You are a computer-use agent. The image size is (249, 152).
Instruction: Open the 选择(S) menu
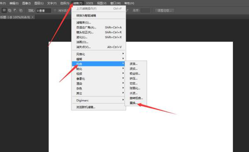65,3
